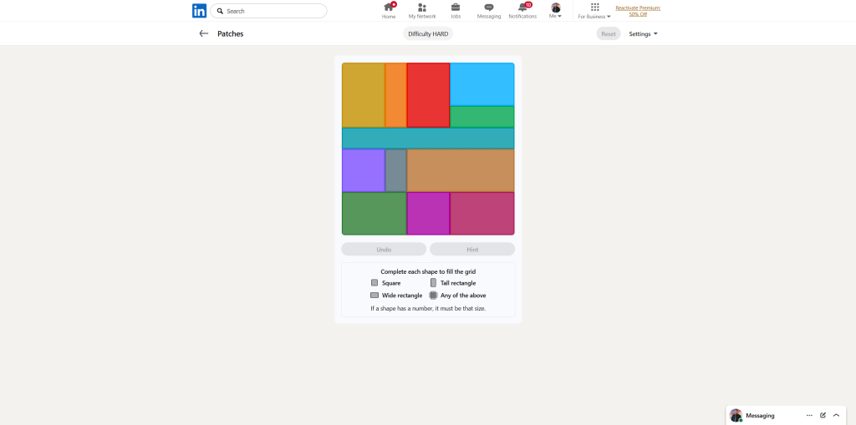This screenshot has width=856, height=425.
Task: Click the Difficulty HARD badge
Action: tap(428, 34)
